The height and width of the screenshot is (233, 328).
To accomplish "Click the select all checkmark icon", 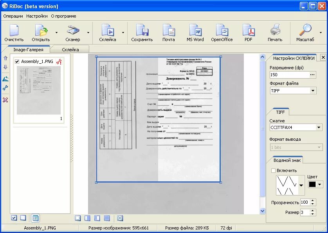I will click(14, 218).
